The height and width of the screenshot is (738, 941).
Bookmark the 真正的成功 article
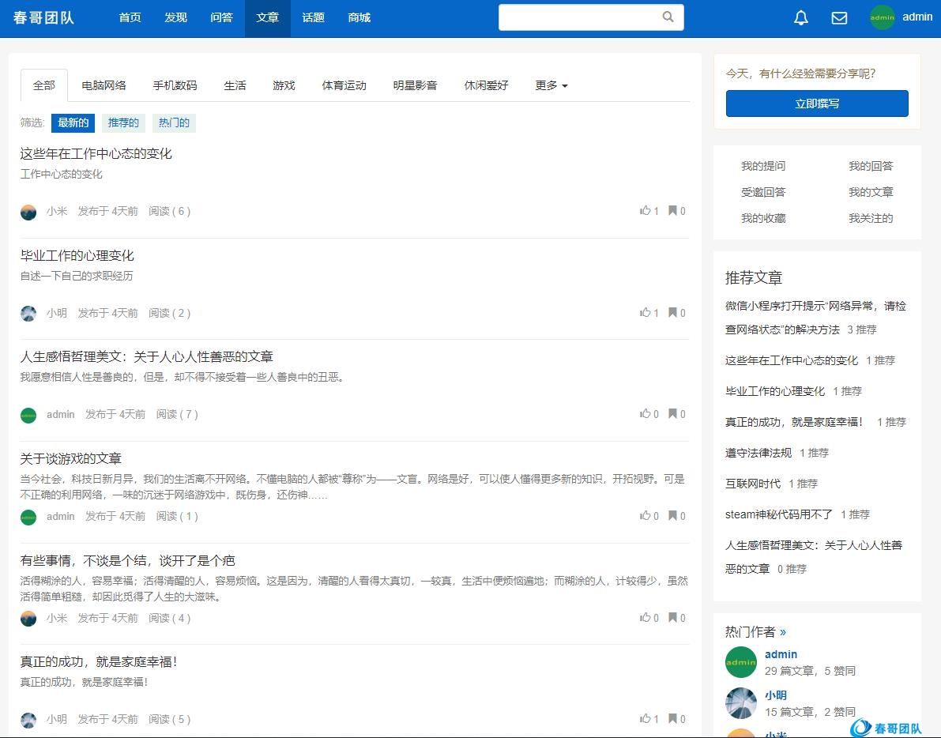coord(673,719)
